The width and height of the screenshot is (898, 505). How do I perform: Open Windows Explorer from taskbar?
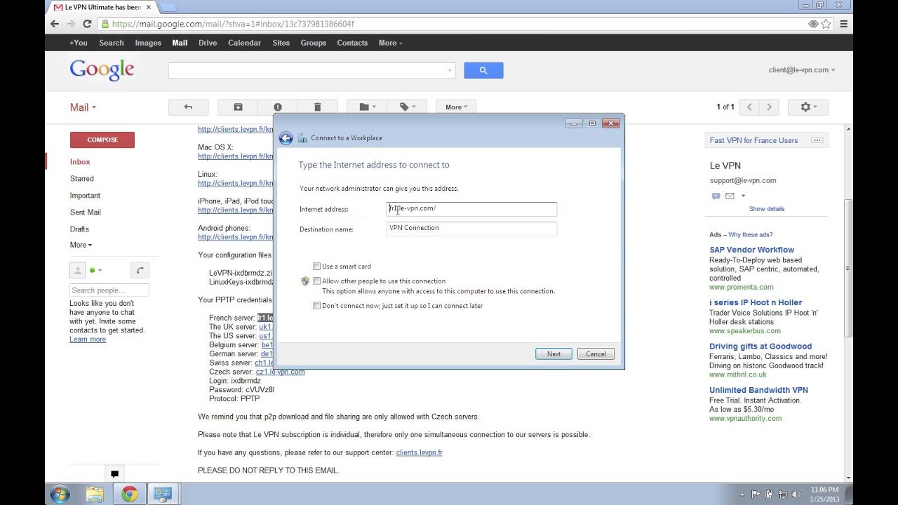click(95, 494)
